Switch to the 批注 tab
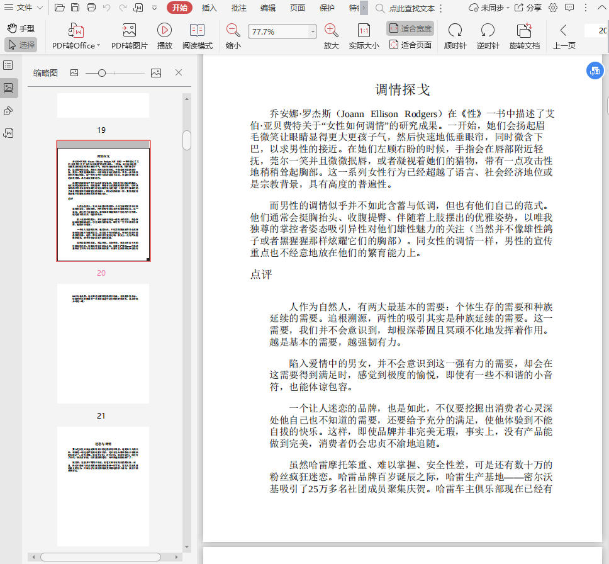 point(238,8)
